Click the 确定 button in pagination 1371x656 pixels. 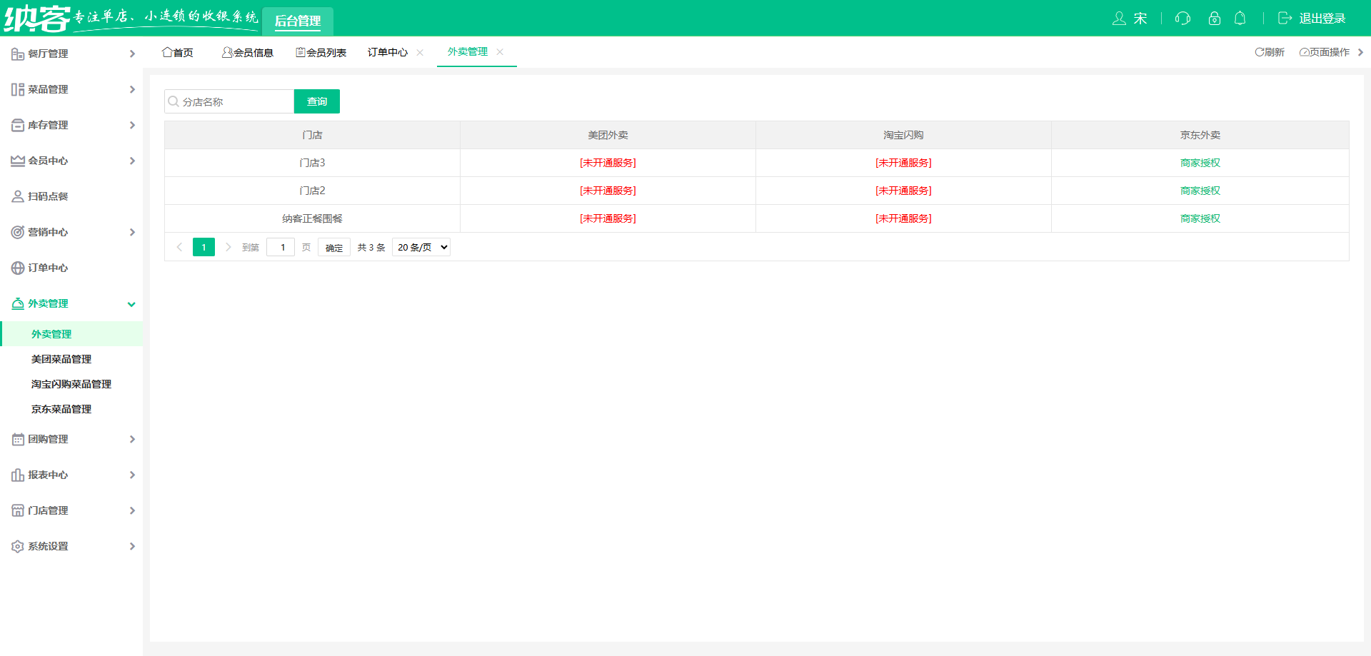point(334,248)
